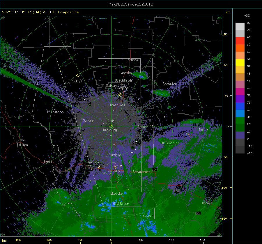The image size is (262, 244).
Task: Click the 57 value in the dBZ legend
Action: (249, 52)
